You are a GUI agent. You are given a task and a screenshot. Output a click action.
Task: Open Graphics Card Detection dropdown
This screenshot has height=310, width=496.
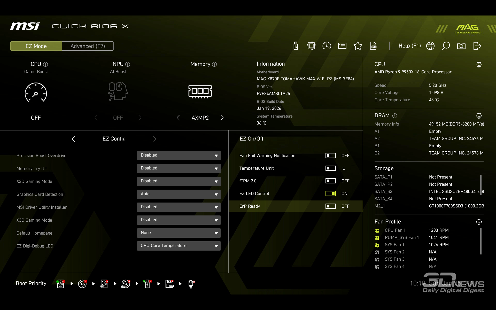179,194
